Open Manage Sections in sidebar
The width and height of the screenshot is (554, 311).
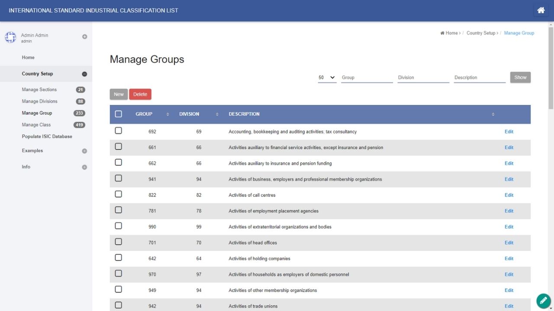pos(39,90)
